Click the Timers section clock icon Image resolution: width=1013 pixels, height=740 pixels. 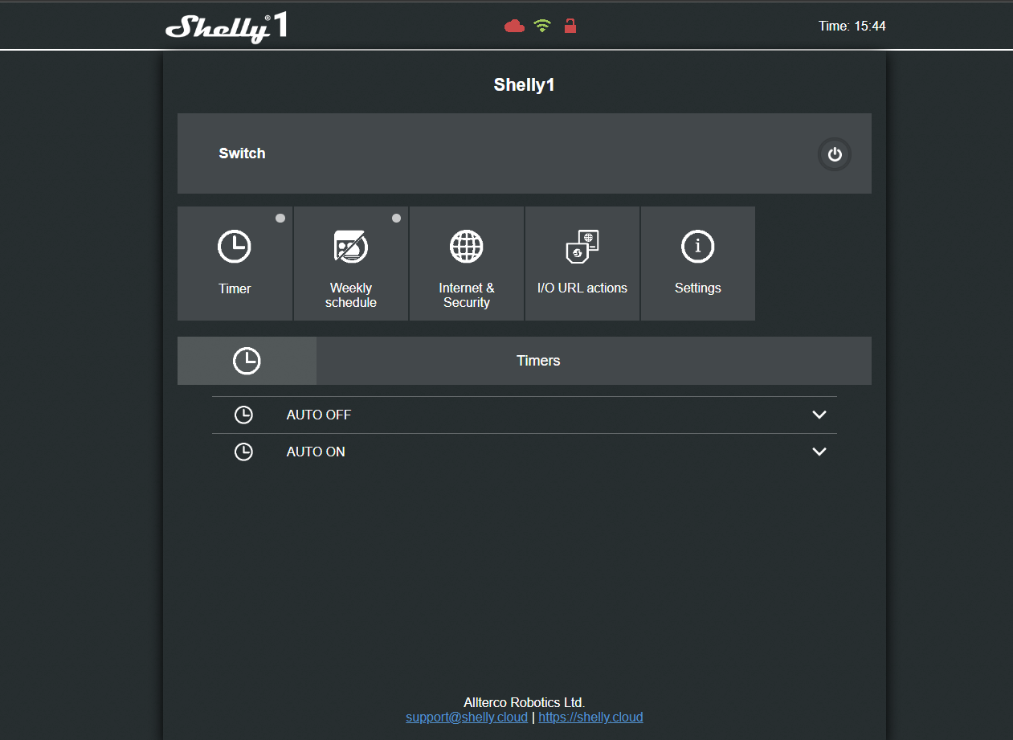(x=247, y=361)
